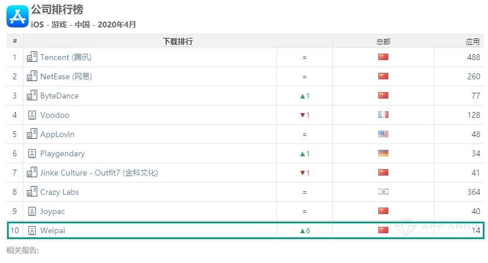Sort by the 总部 column header

pyautogui.click(x=383, y=42)
